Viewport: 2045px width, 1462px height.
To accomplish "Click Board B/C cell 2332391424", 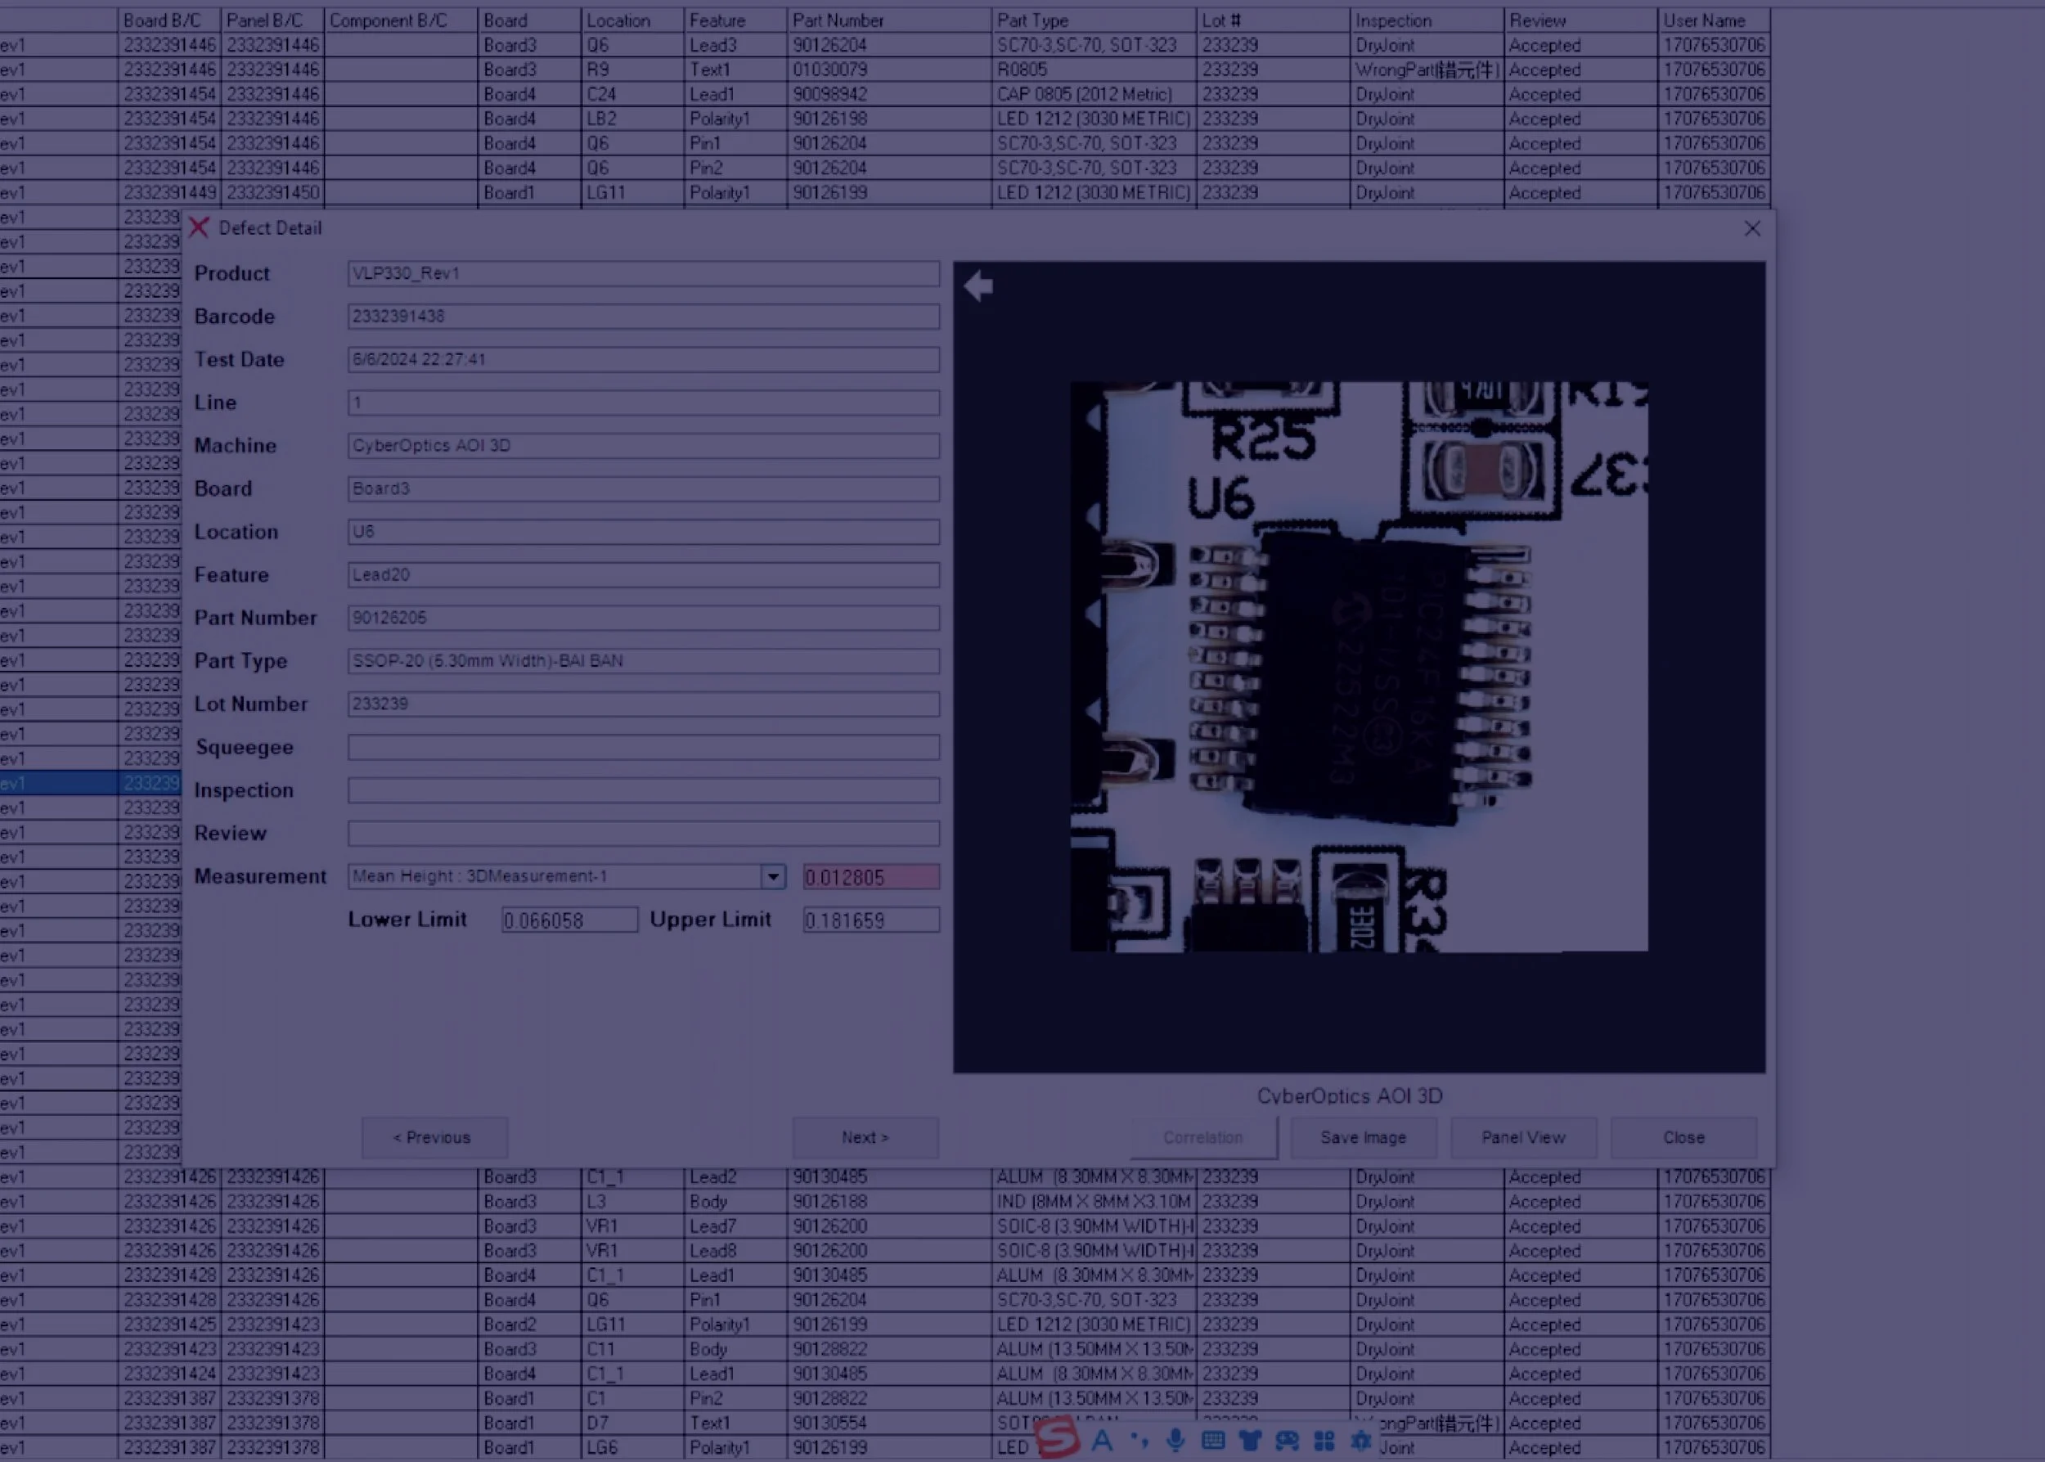I will (x=170, y=1374).
